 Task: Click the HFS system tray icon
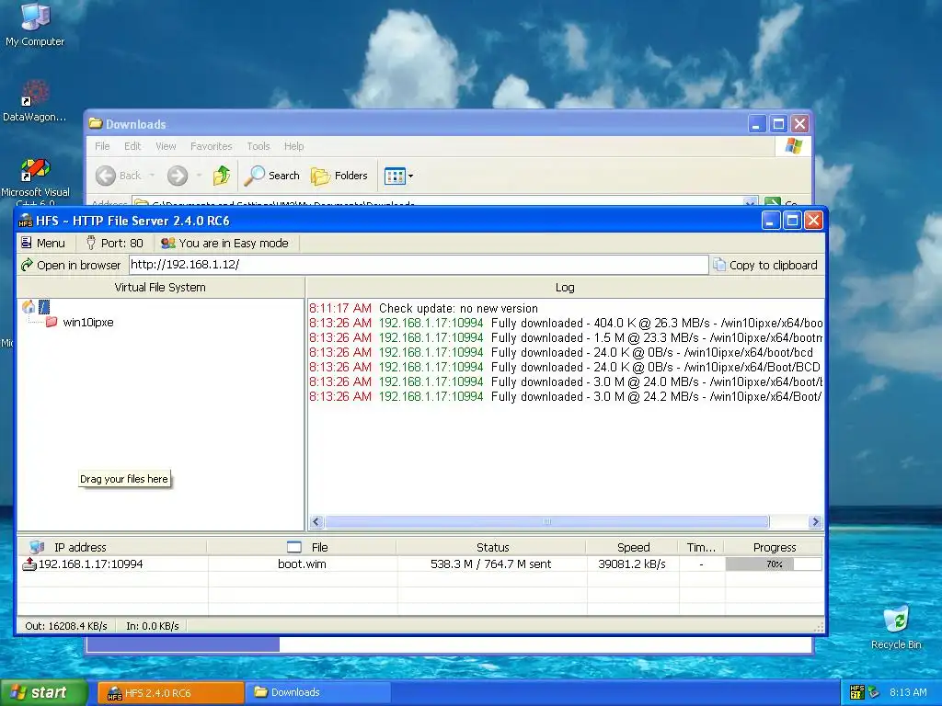(x=857, y=692)
